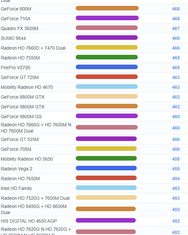This screenshot has height=235, width=188.
Task: Select Radeon HD 7660G + HD 7600M name
Action: click(x=36, y=128)
